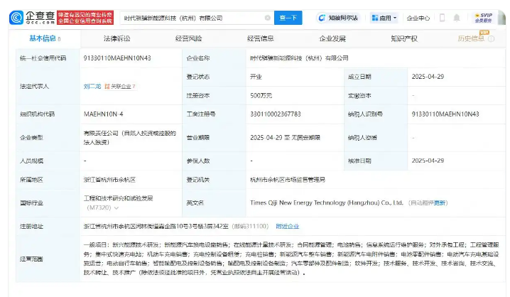
Task: Select registered capital 500万元
Action: [261, 95]
